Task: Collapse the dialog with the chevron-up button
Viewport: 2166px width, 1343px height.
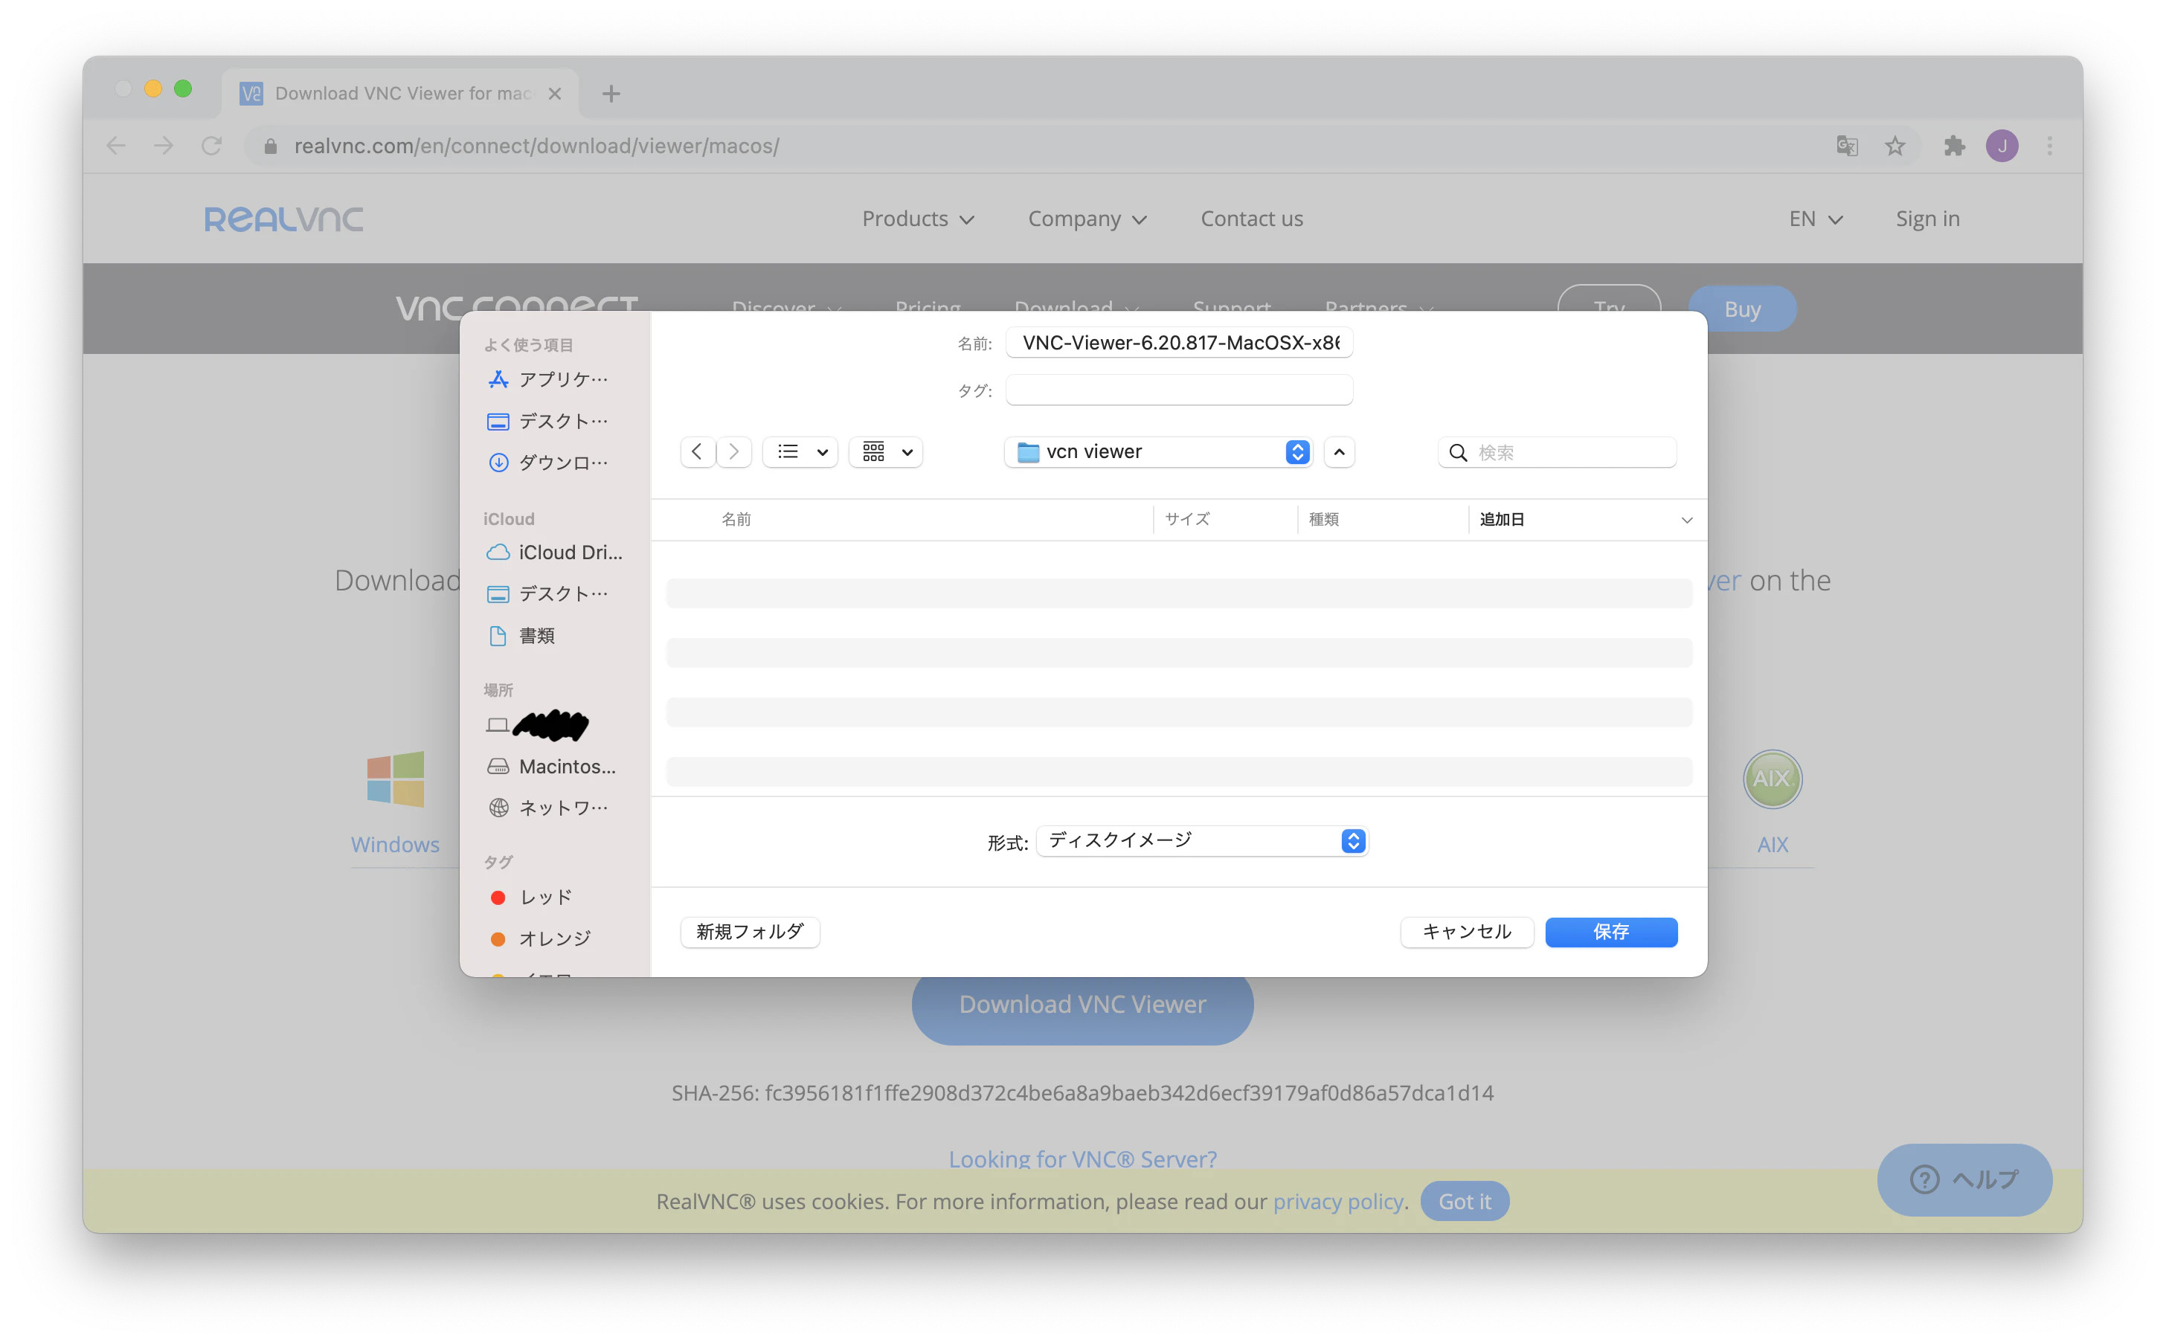Action: [1339, 452]
